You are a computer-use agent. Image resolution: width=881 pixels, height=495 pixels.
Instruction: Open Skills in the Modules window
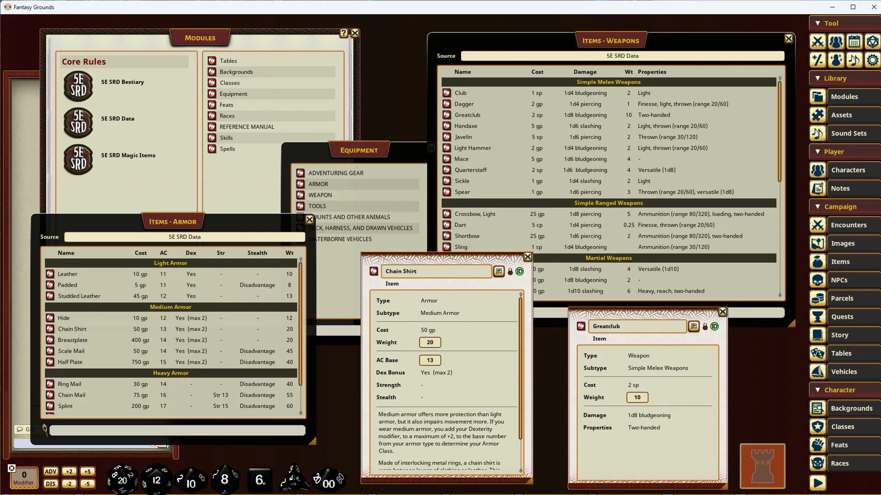click(x=271, y=138)
